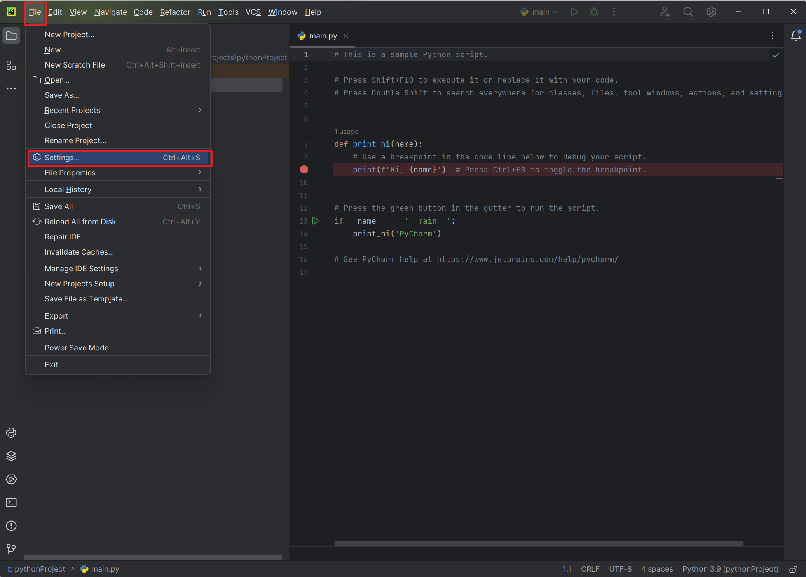Toggle Power Save Mode

pos(77,348)
